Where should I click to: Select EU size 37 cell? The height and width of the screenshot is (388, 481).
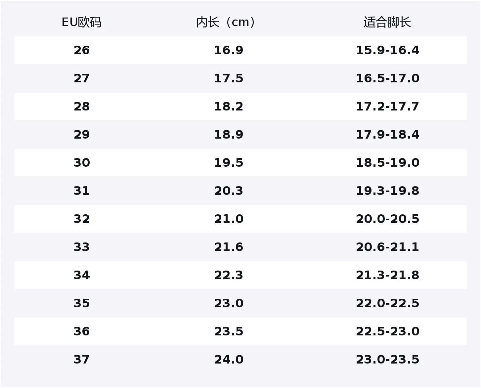click(x=81, y=360)
